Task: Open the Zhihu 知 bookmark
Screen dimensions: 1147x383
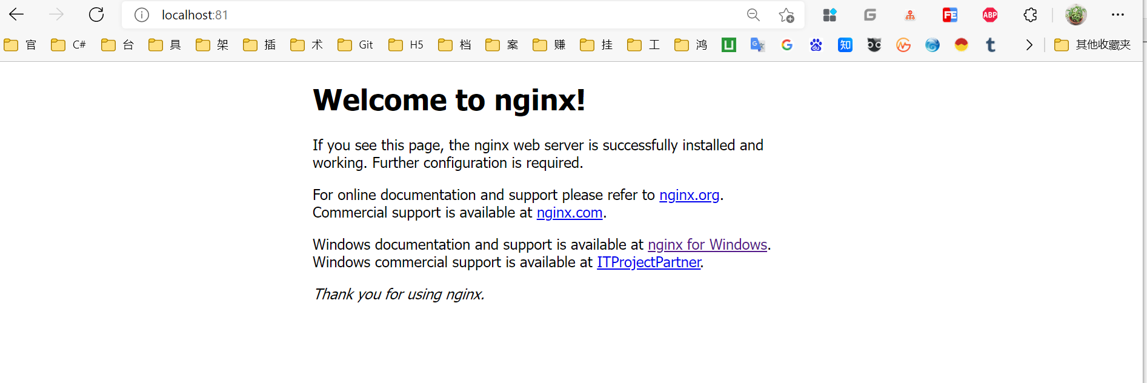Action: tap(845, 45)
